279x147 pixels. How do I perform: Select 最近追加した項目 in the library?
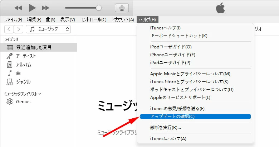coord(34,47)
